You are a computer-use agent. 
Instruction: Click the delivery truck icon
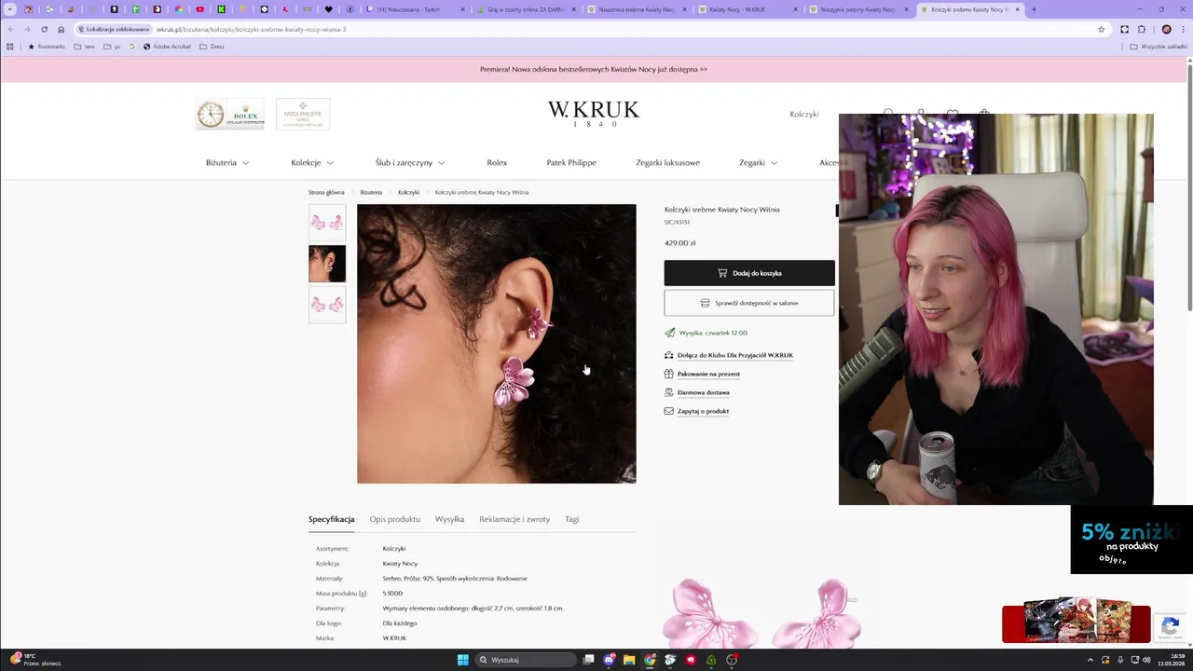pos(668,392)
